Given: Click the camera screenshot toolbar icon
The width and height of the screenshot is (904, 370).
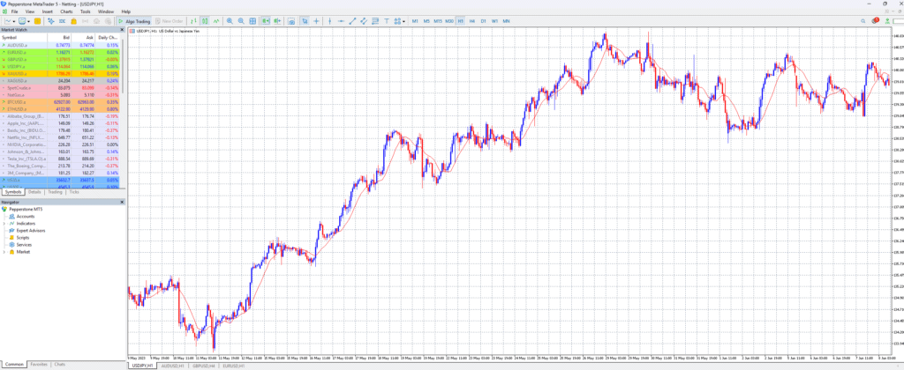Looking at the screenshot, I should (291, 21).
